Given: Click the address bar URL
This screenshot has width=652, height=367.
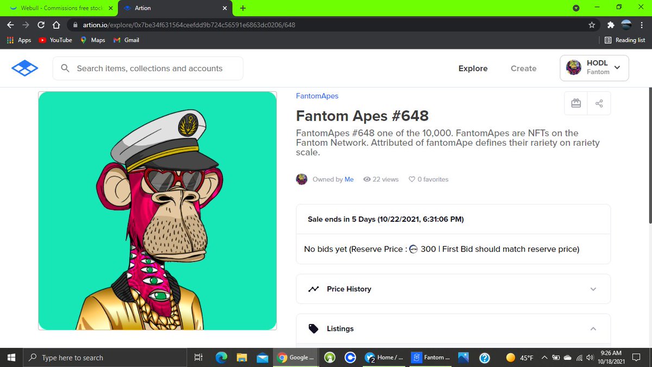Looking at the screenshot, I should point(189,25).
